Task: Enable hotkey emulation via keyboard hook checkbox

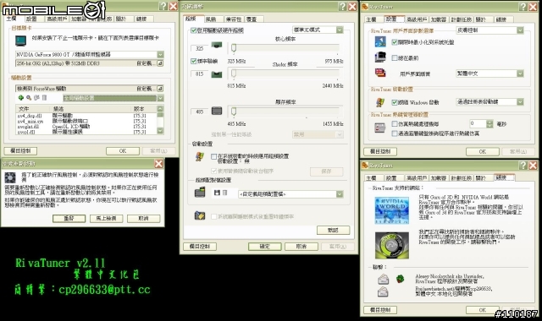Action: [395, 133]
